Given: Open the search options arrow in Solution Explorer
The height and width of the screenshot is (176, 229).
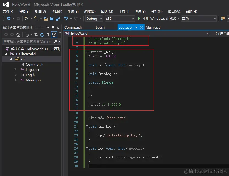Looking at the screenshot, I should coord(59,42).
